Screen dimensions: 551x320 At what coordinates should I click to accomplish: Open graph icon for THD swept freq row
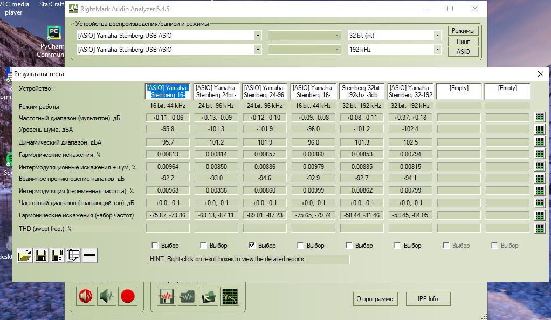point(539,228)
